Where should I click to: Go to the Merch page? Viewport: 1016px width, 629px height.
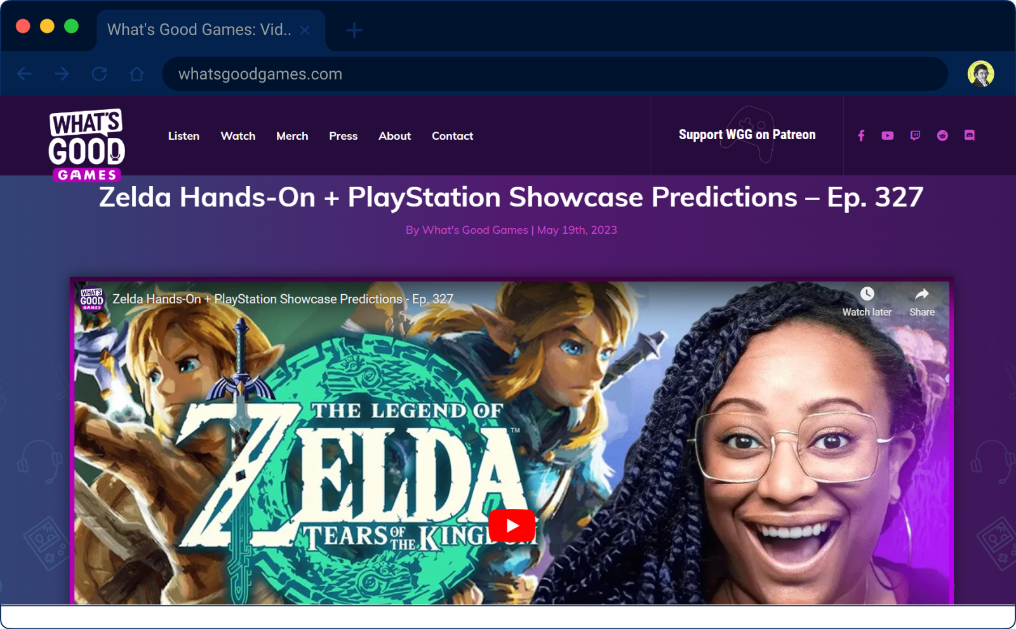[292, 136]
